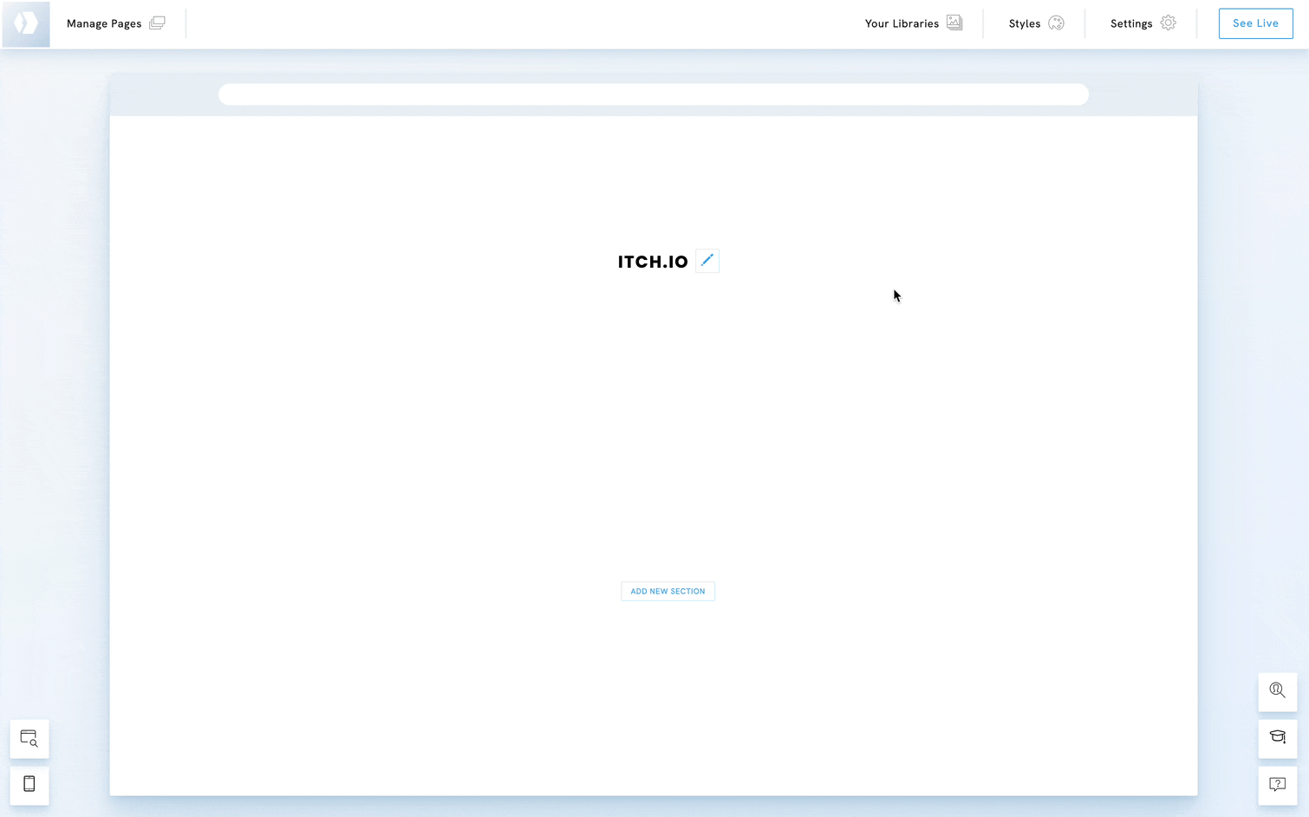
Task: Open Your Libraries
Action: pos(902,23)
